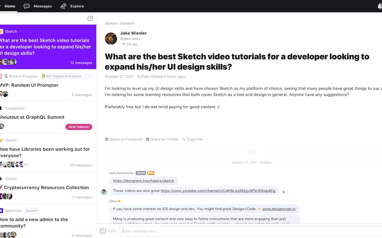The width and height of the screenshot is (382, 238).
Task: Click the Support channel tag
Action: click(32, 210)
